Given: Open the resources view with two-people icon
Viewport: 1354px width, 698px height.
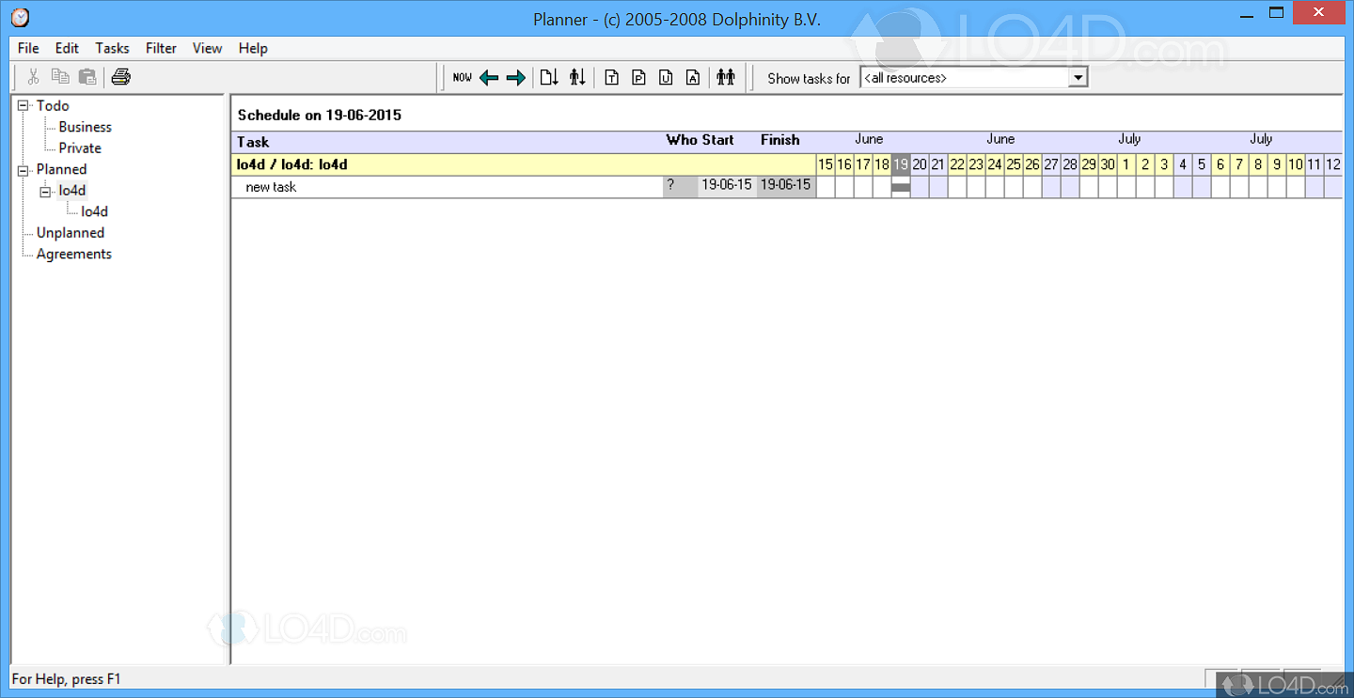Looking at the screenshot, I should (x=725, y=78).
